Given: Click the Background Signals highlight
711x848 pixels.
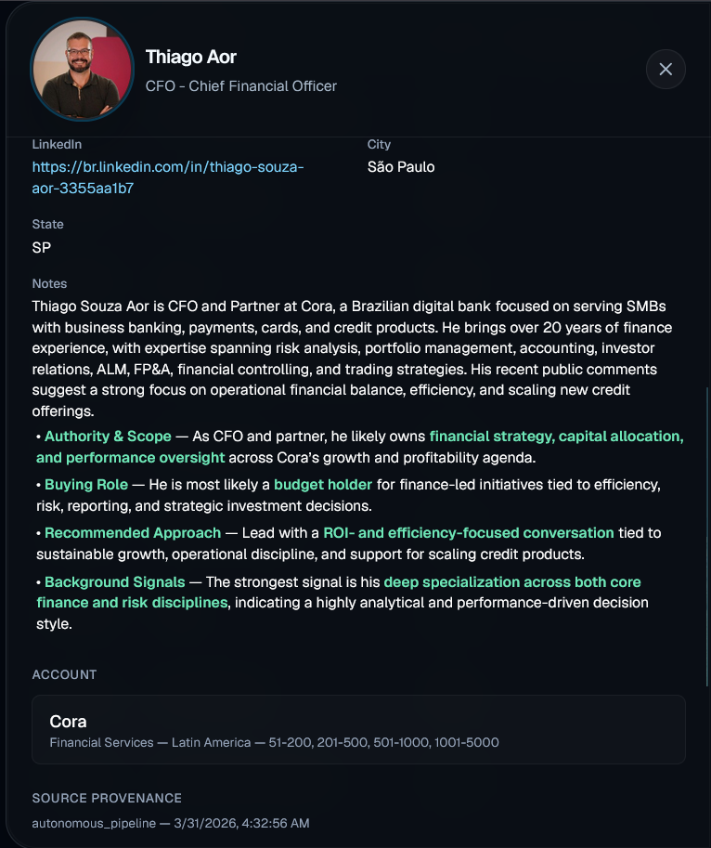Looking at the screenshot, I should click(x=115, y=581).
